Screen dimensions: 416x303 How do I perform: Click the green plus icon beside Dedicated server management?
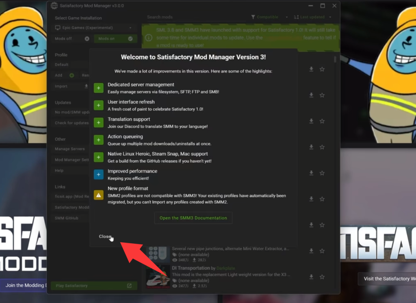pyautogui.click(x=99, y=88)
